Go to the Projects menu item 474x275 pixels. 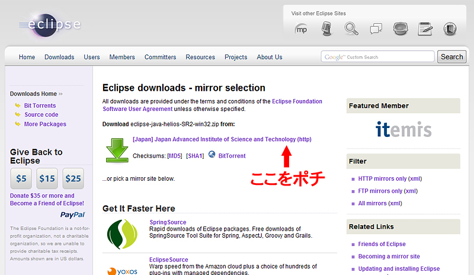(236, 57)
